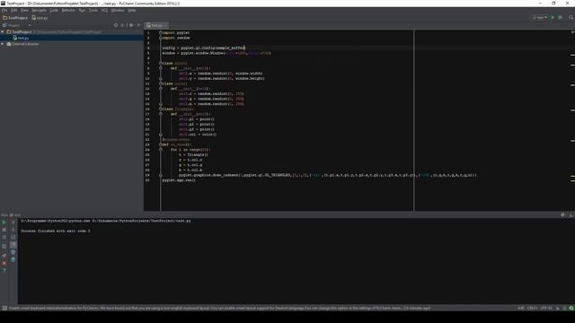Open Project panel settings gear

(131, 25)
